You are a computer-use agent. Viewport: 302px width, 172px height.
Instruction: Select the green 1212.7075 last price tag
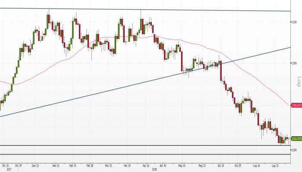[x=296, y=138]
